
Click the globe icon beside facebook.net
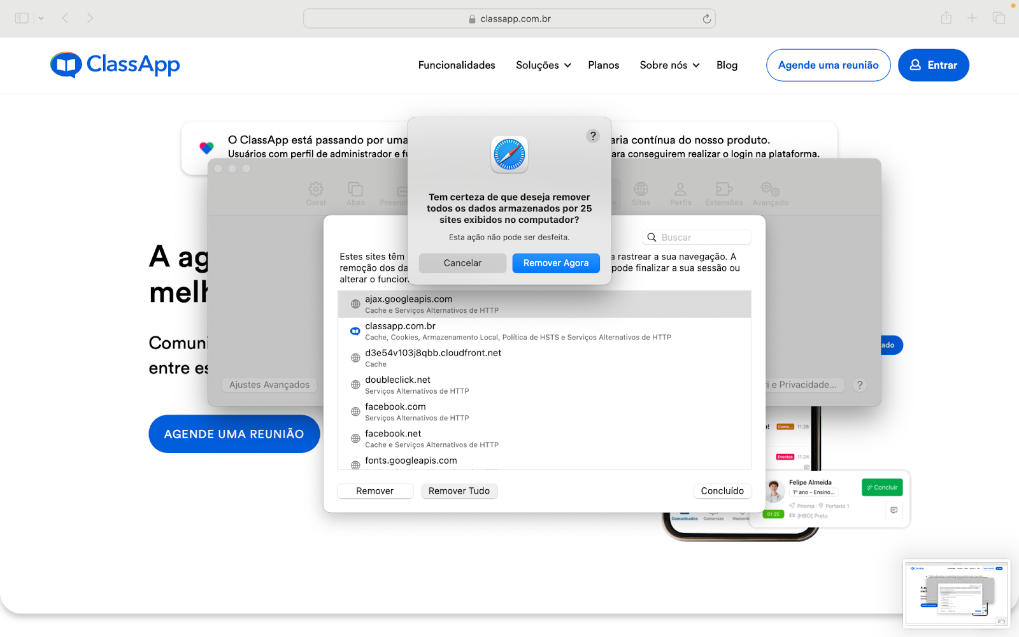[355, 438]
